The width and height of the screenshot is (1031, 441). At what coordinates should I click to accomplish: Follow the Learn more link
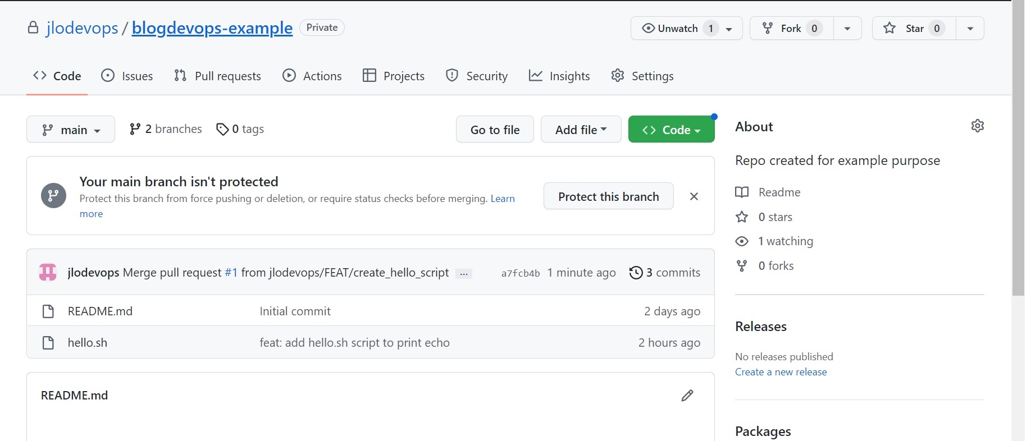tap(503, 199)
